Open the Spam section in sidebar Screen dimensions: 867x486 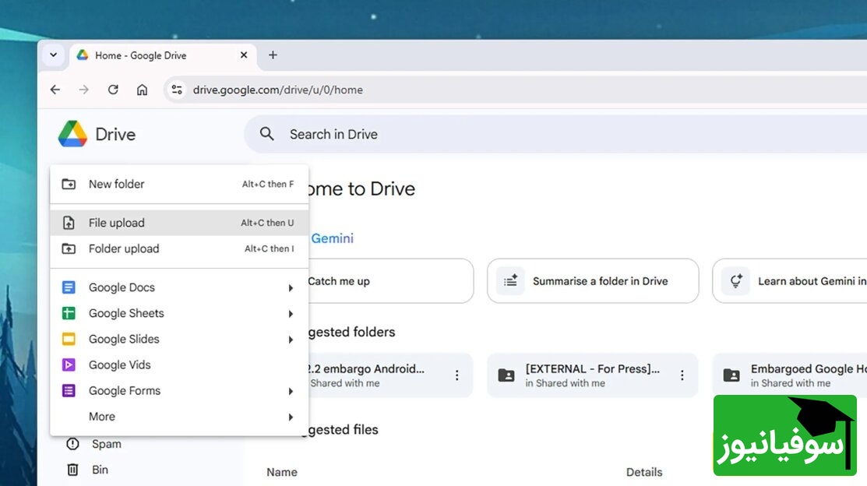click(106, 444)
